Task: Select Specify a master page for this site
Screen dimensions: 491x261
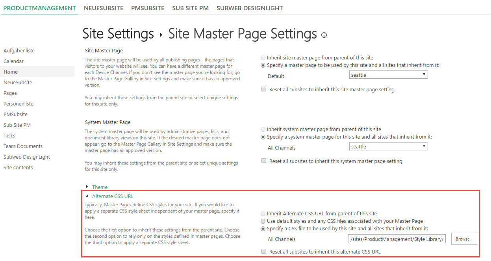Action: pyautogui.click(x=263, y=65)
